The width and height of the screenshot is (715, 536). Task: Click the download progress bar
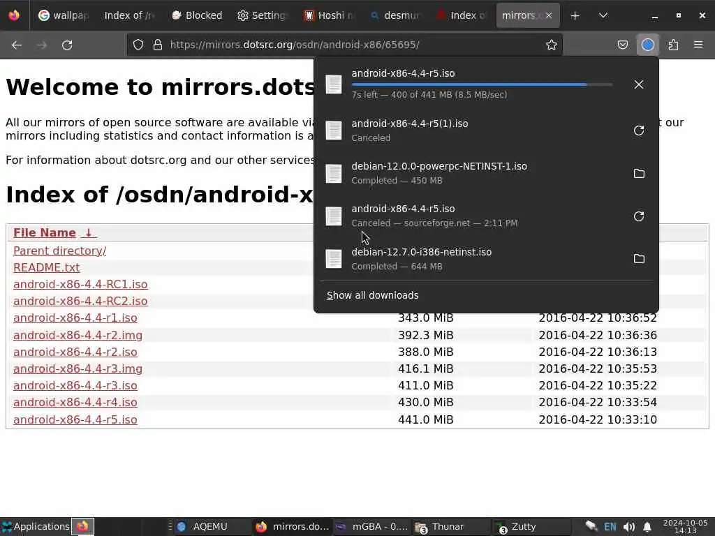tap(482, 84)
